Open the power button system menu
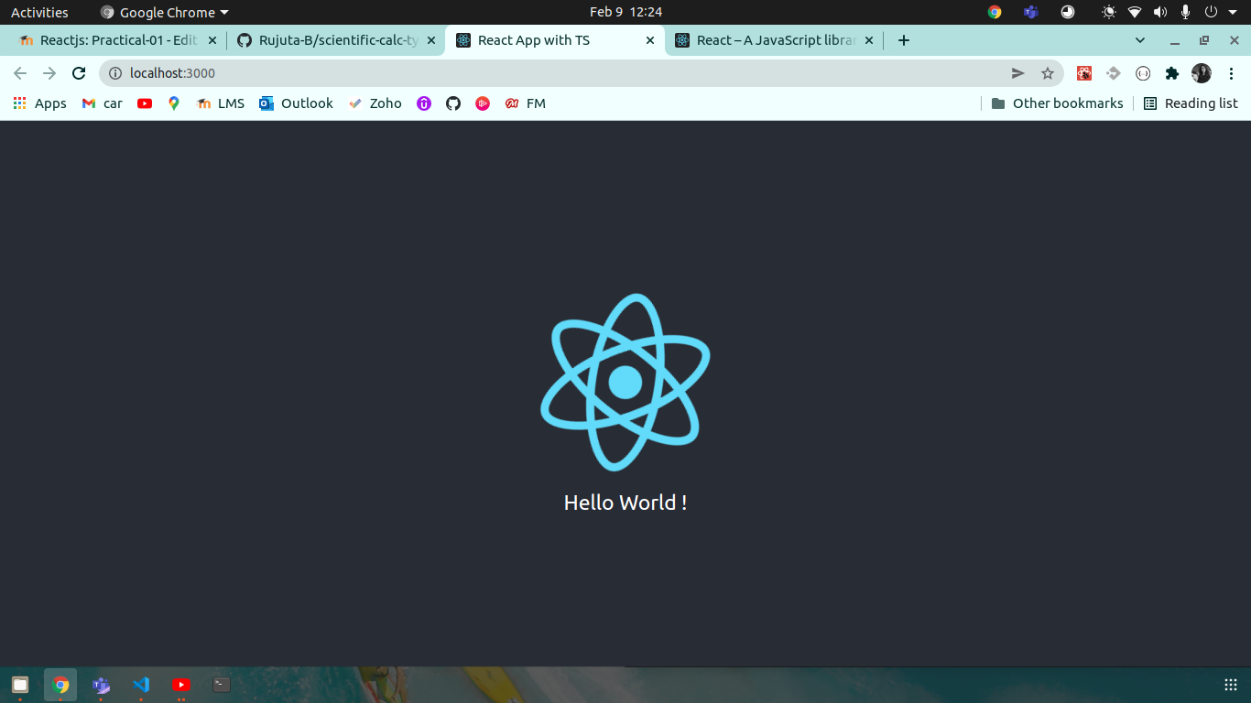Screen dimensions: 1251x703 tap(1211, 12)
